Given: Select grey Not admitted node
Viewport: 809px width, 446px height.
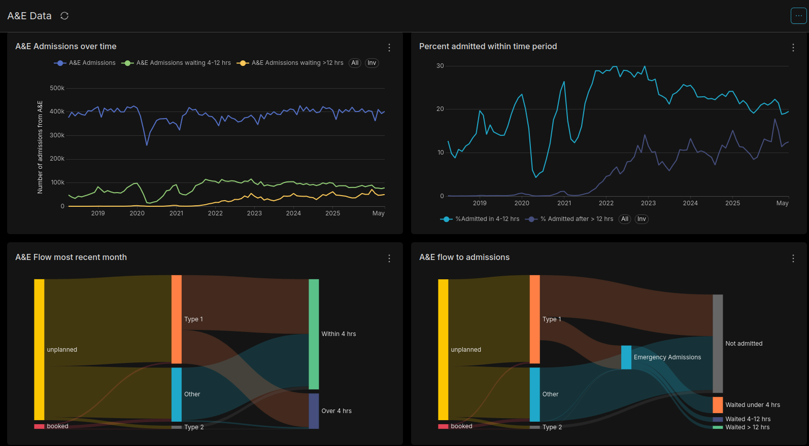Looking at the screenshot, I should pyautogui.click(x=718, y=344).
